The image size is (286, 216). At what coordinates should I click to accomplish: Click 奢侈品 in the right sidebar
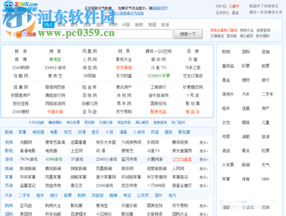[228, 66]
